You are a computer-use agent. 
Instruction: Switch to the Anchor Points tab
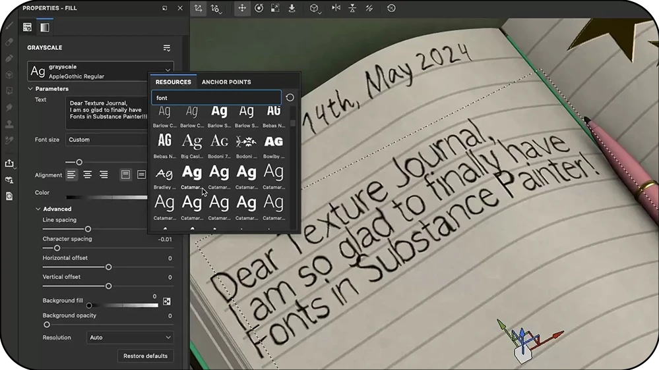[226, 82]
